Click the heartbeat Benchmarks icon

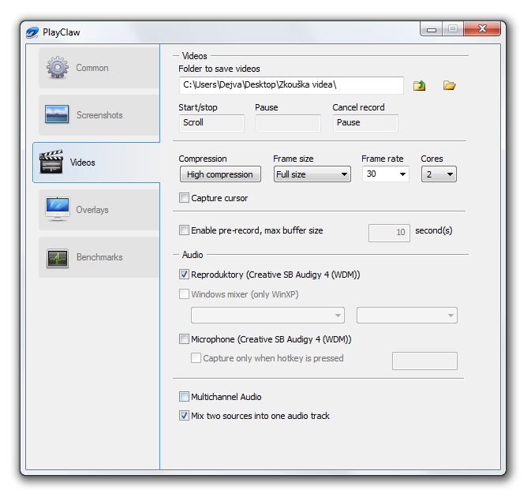[58, 258]
